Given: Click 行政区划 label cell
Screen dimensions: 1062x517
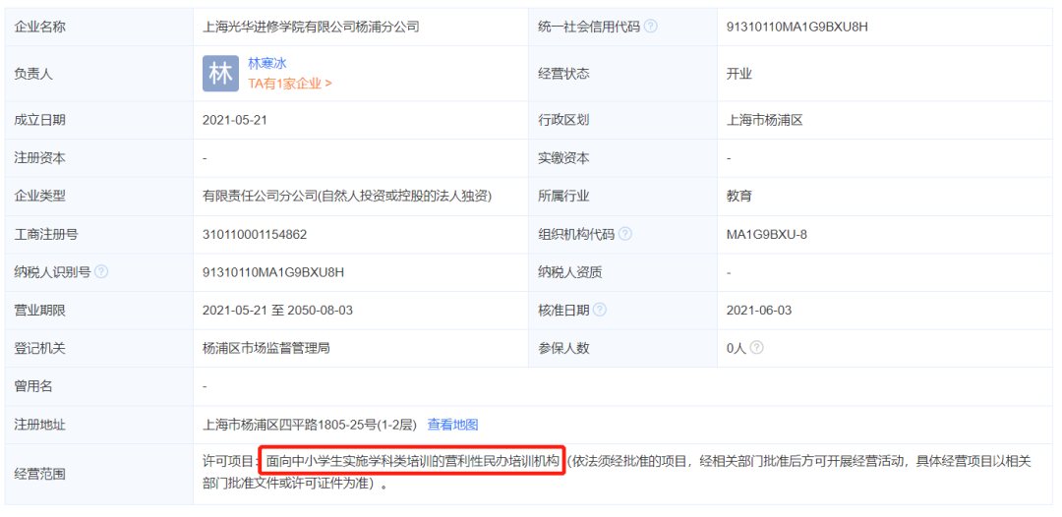Looking at the screenshot, I should [622, 121].
